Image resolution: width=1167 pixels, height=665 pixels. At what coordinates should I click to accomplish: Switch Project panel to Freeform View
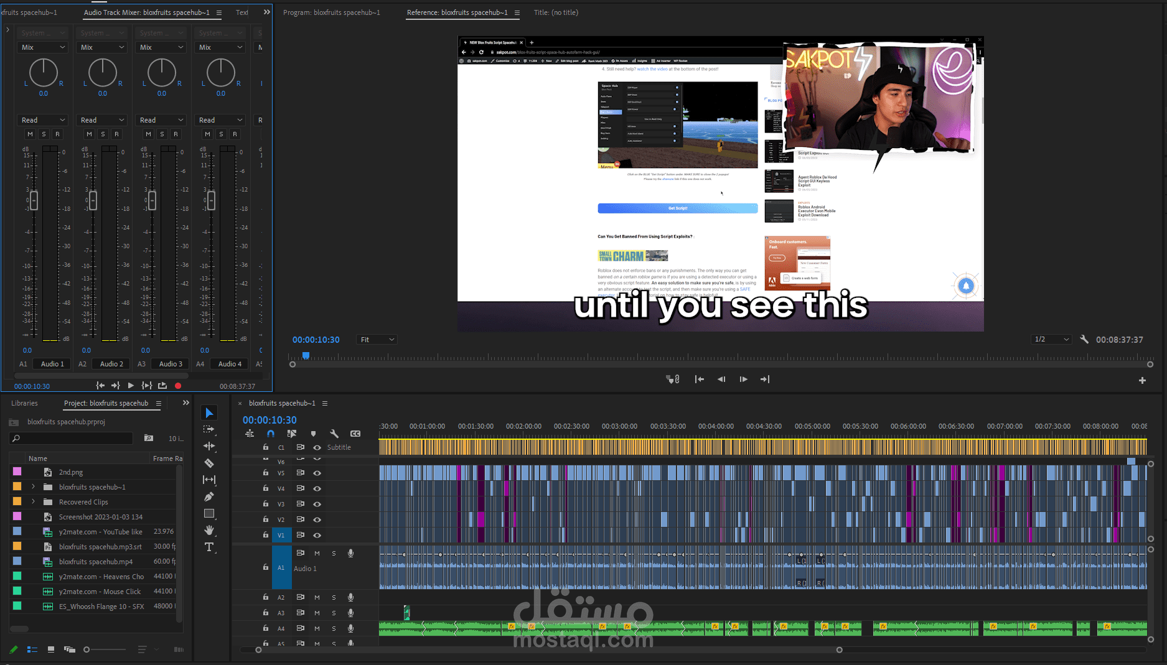[x=70, y=649]
